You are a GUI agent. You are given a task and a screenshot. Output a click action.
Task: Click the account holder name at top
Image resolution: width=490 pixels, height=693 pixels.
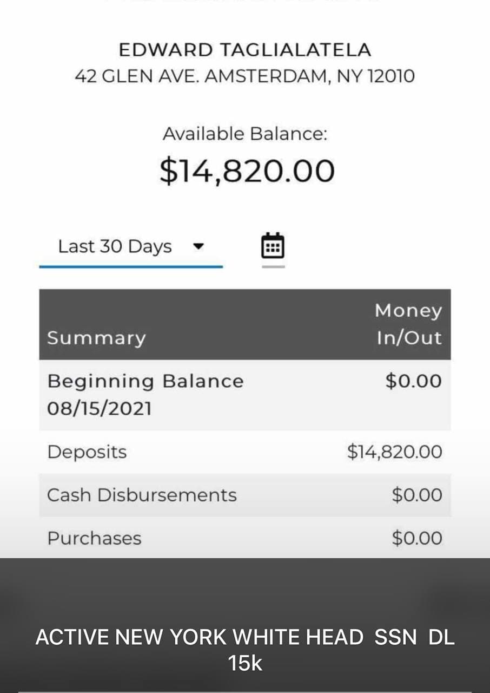[x=245, y=50]
